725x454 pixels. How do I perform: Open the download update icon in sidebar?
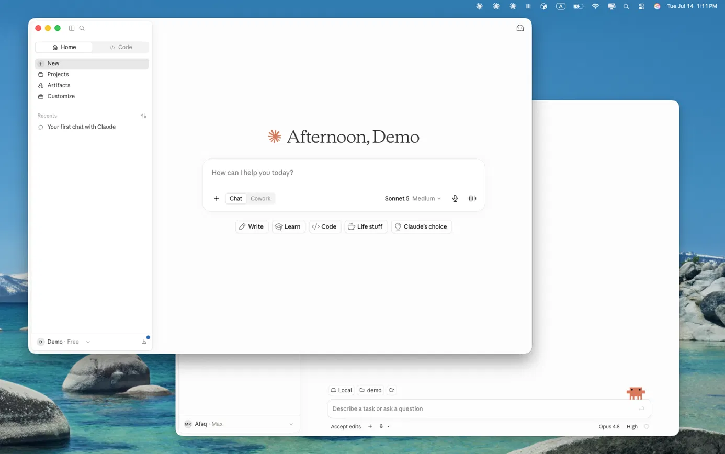pyautogui.click(x=144, y=342)
